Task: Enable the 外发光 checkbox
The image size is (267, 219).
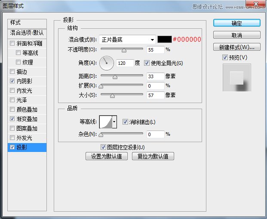Action: 12,137
